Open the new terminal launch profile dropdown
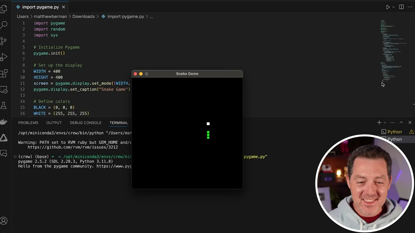 385,122
